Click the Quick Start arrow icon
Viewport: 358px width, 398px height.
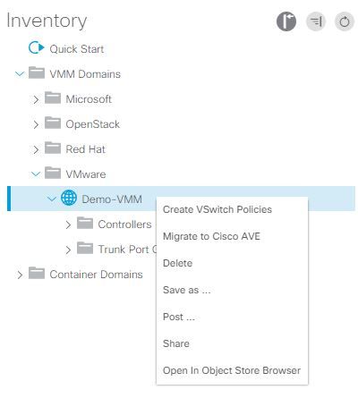click(37, 48)
